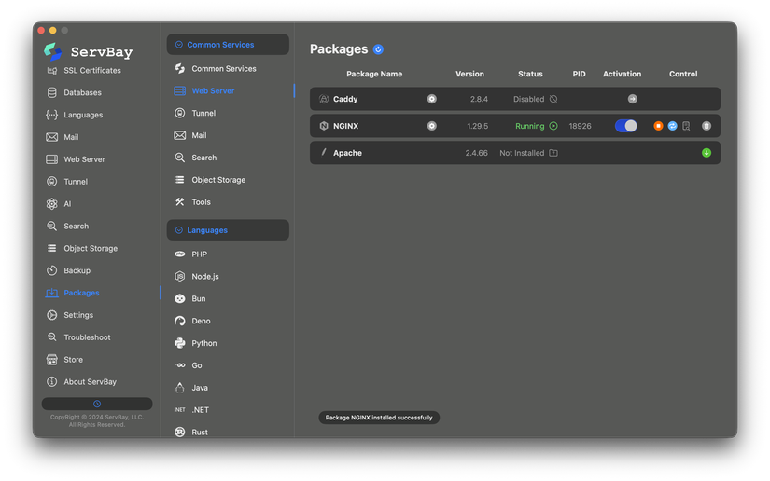
Task: Open the PHP language packages
Action: tap(199, 254)
